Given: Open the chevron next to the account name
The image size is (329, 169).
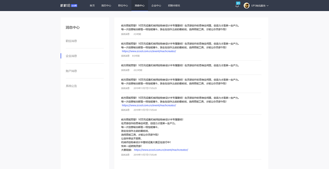Looking at the screenshot, I should point(268,5).
